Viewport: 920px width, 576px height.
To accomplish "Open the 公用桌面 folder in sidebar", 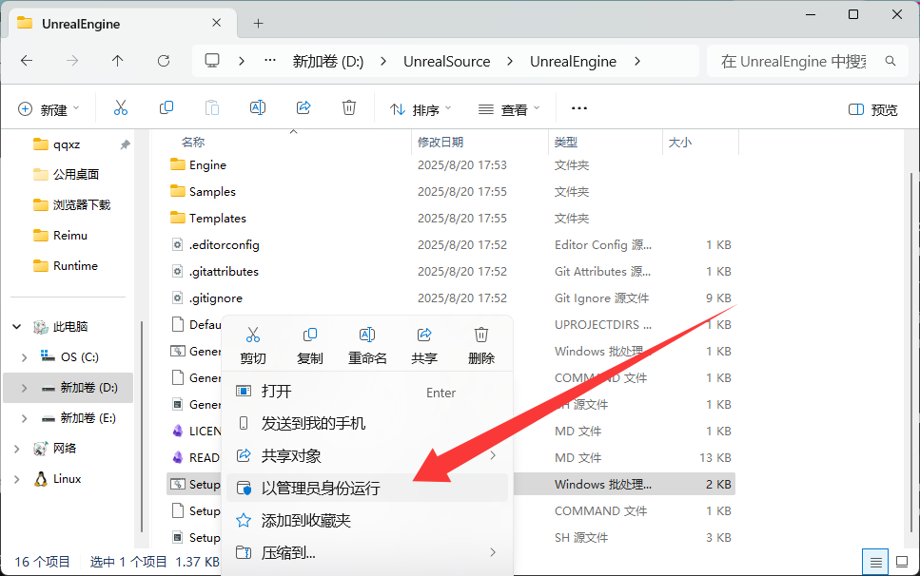I will point(68,175).
